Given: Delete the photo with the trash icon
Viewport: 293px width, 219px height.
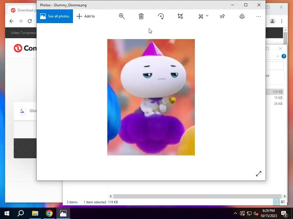Looking at the screenshot, I should click(141, 16).
